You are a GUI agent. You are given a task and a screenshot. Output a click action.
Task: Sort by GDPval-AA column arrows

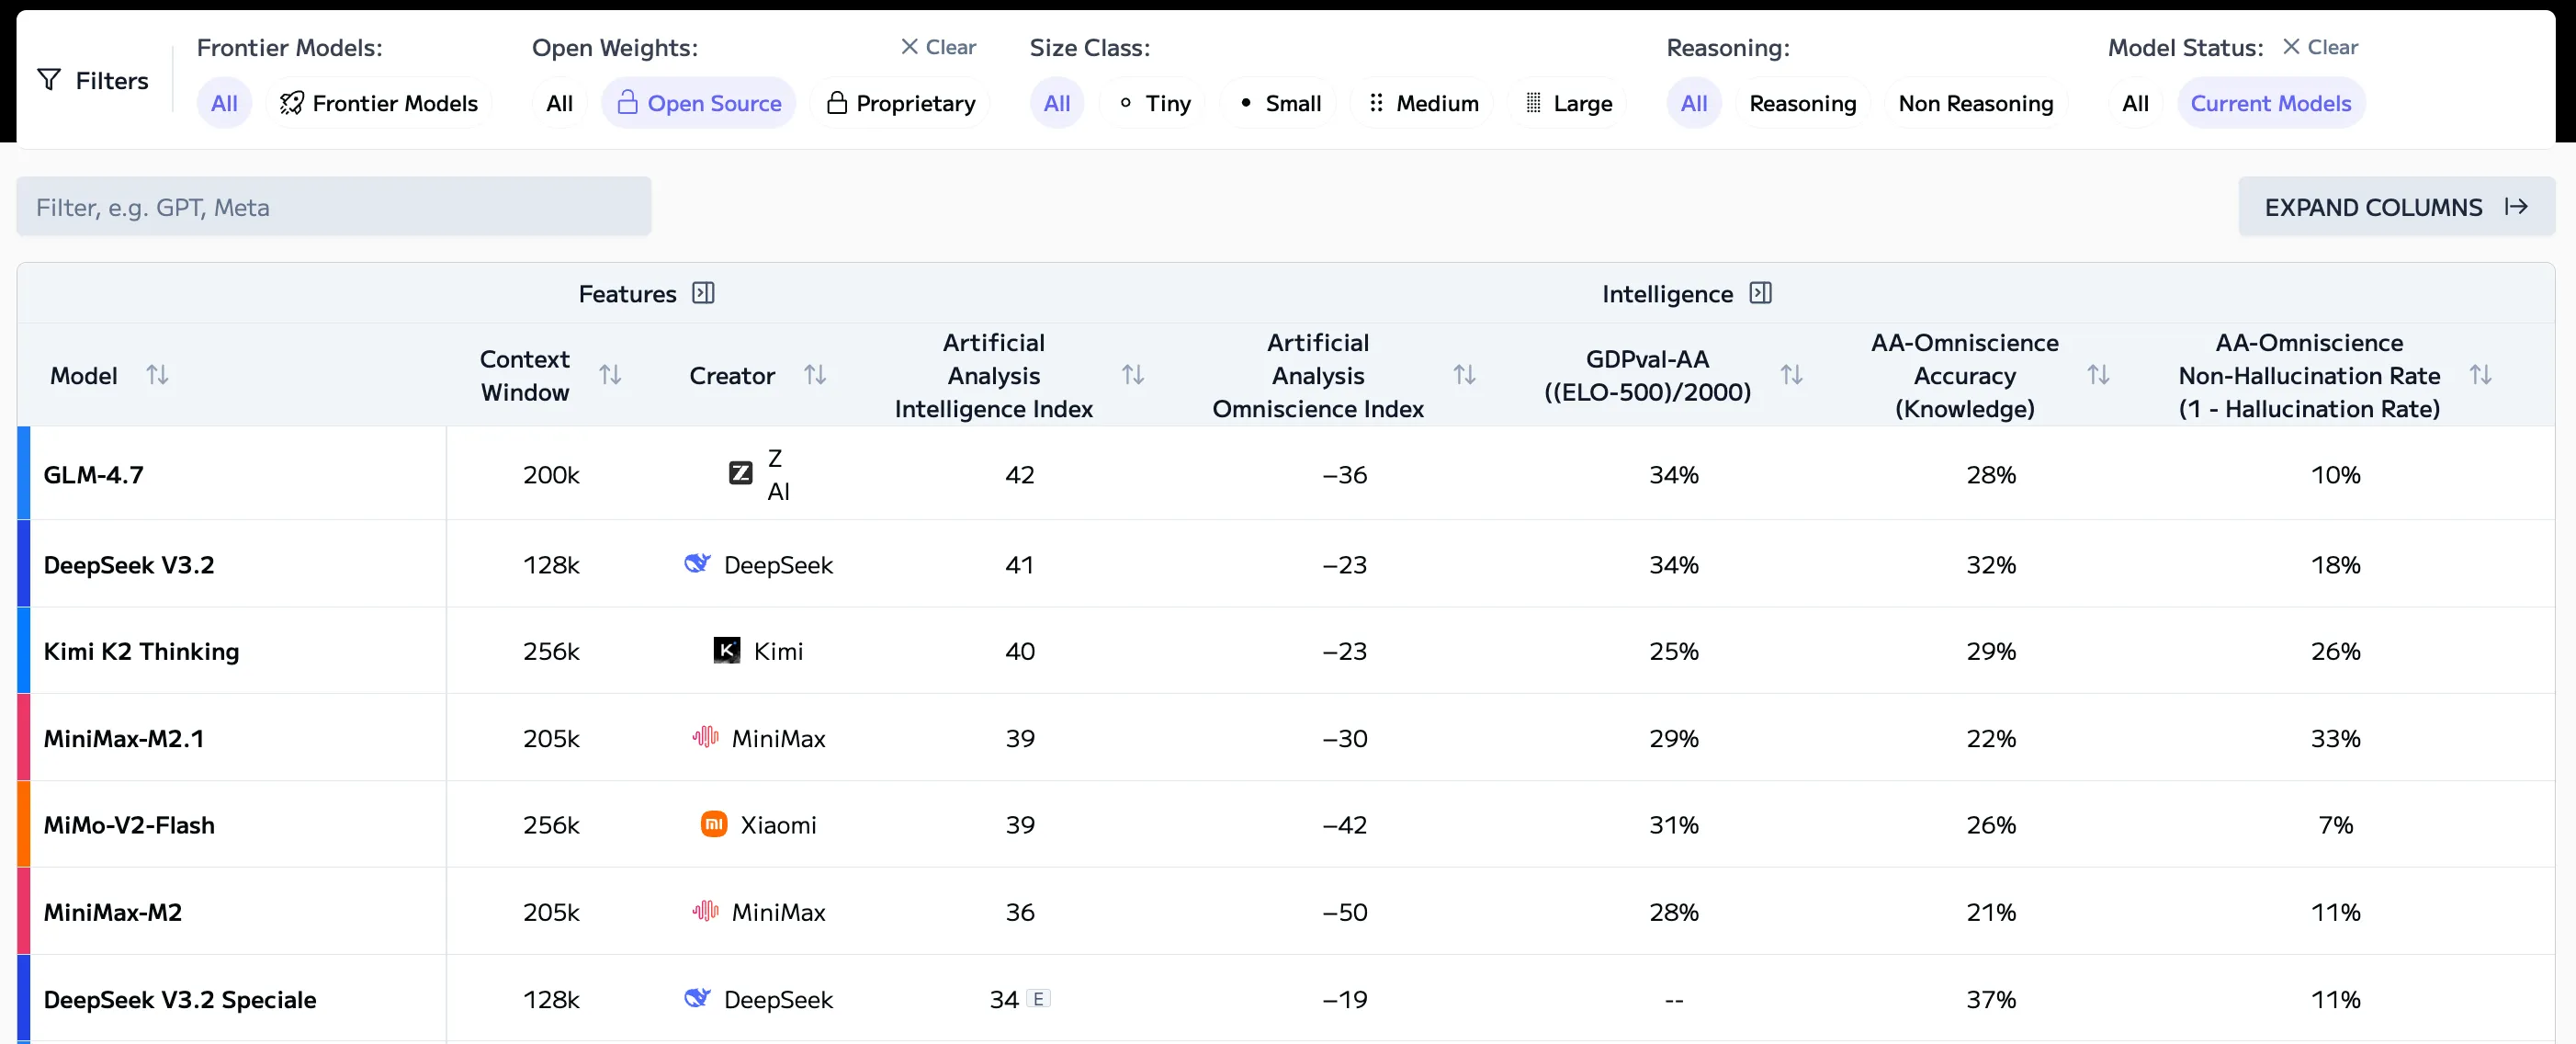[x=1791, y=375]
